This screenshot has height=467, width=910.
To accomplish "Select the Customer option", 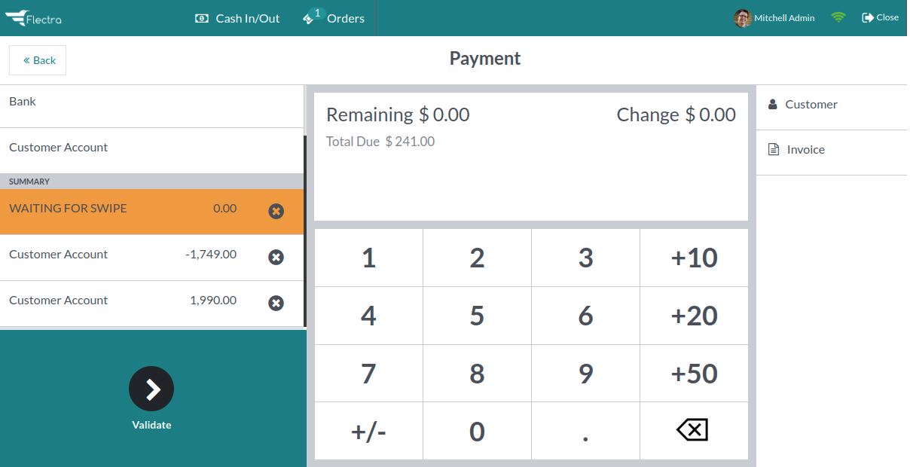I will coord(832,105).
